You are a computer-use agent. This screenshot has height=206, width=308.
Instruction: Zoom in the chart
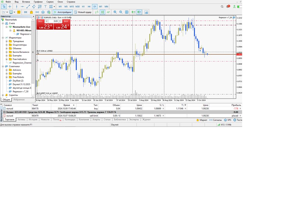[115, 12]
